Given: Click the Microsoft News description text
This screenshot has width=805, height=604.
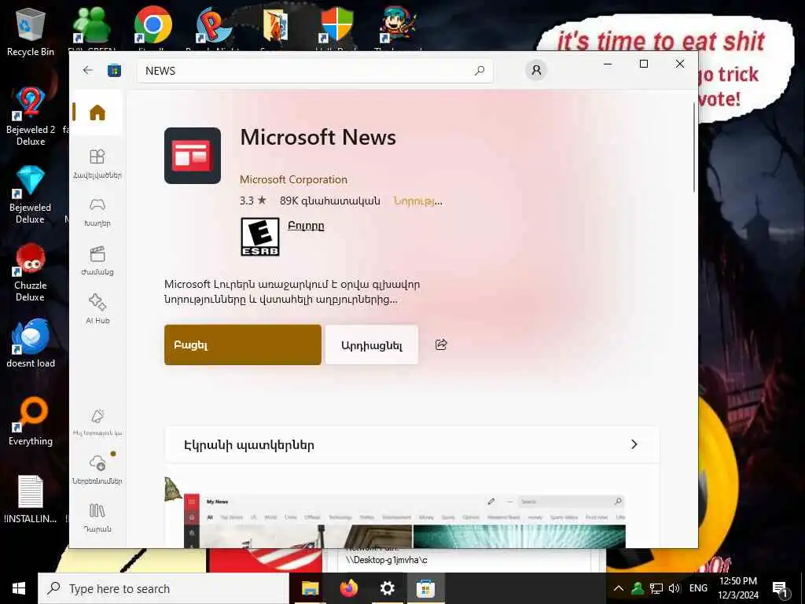Looking at the screenshot, I should coord(292,291).
